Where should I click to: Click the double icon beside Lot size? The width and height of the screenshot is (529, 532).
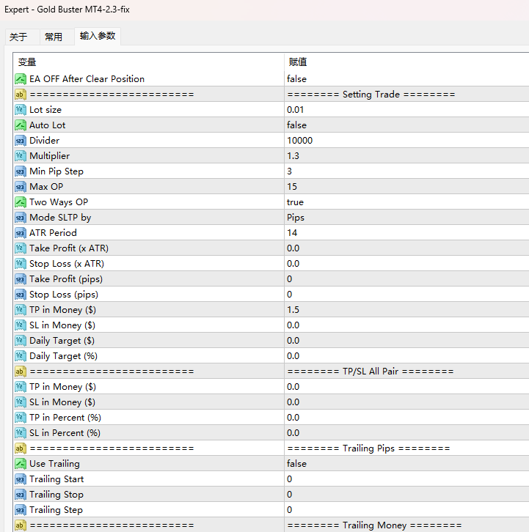click(x=21, y=110)
